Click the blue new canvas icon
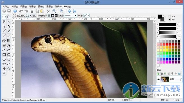This screenshot has height=103, width=184. click(15, 11)
